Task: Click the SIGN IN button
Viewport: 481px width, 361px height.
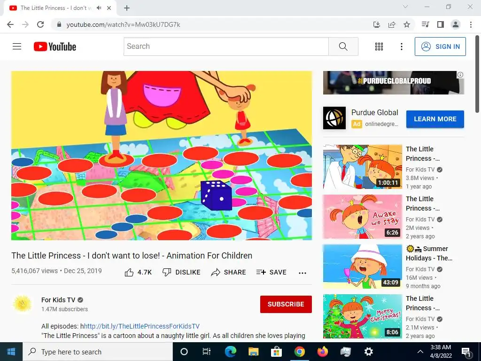Action: 440,47
